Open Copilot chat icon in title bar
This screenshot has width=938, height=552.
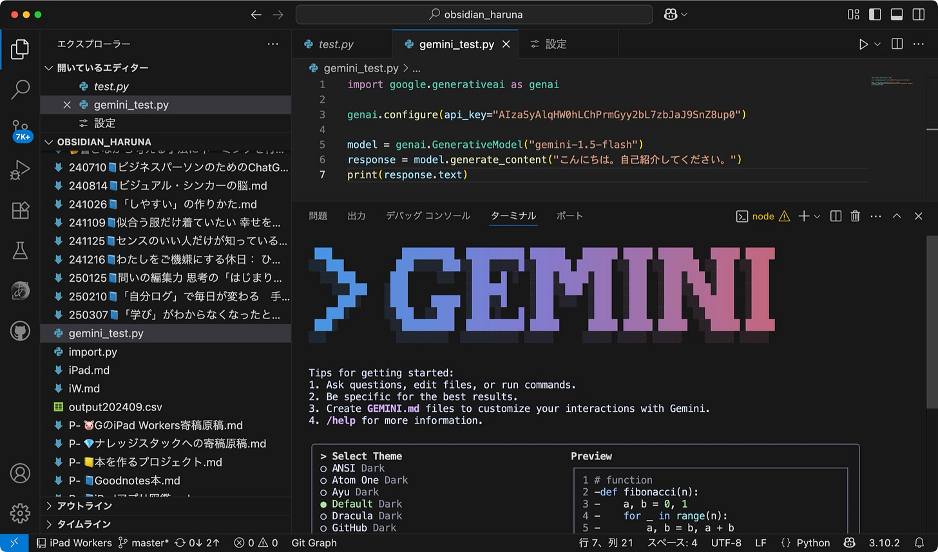point(671,14)
